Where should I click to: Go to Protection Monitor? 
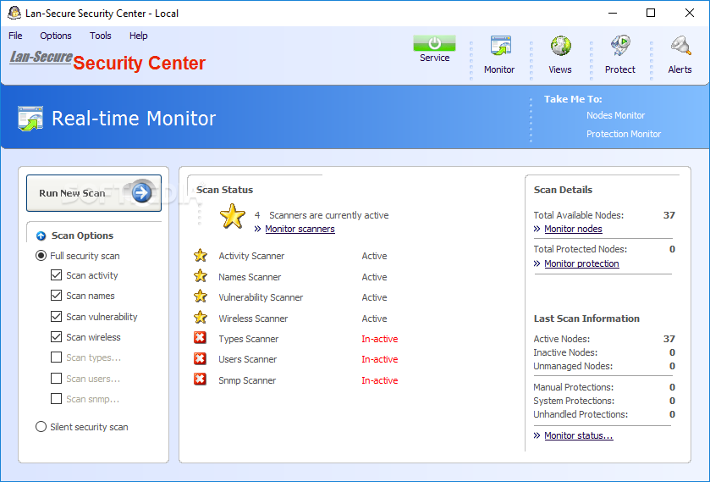624,134
